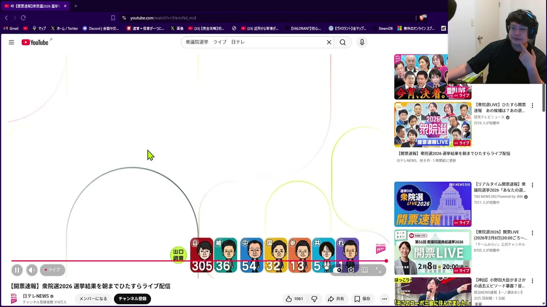
Task: Open the YouTube guide hamburger menu
Action: tap(12, 42)
